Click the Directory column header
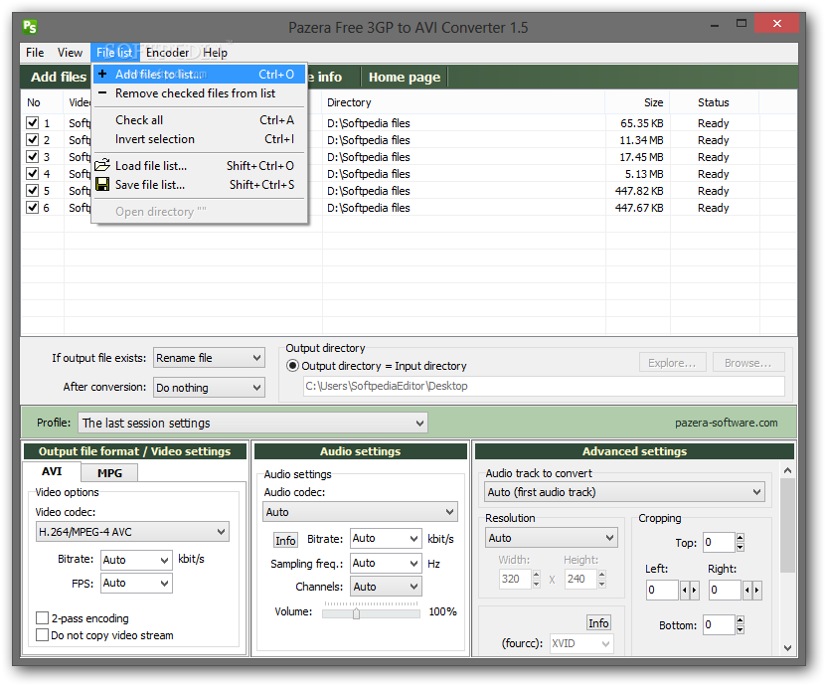Viewport: 826px width, 686px height. [463, 102]
